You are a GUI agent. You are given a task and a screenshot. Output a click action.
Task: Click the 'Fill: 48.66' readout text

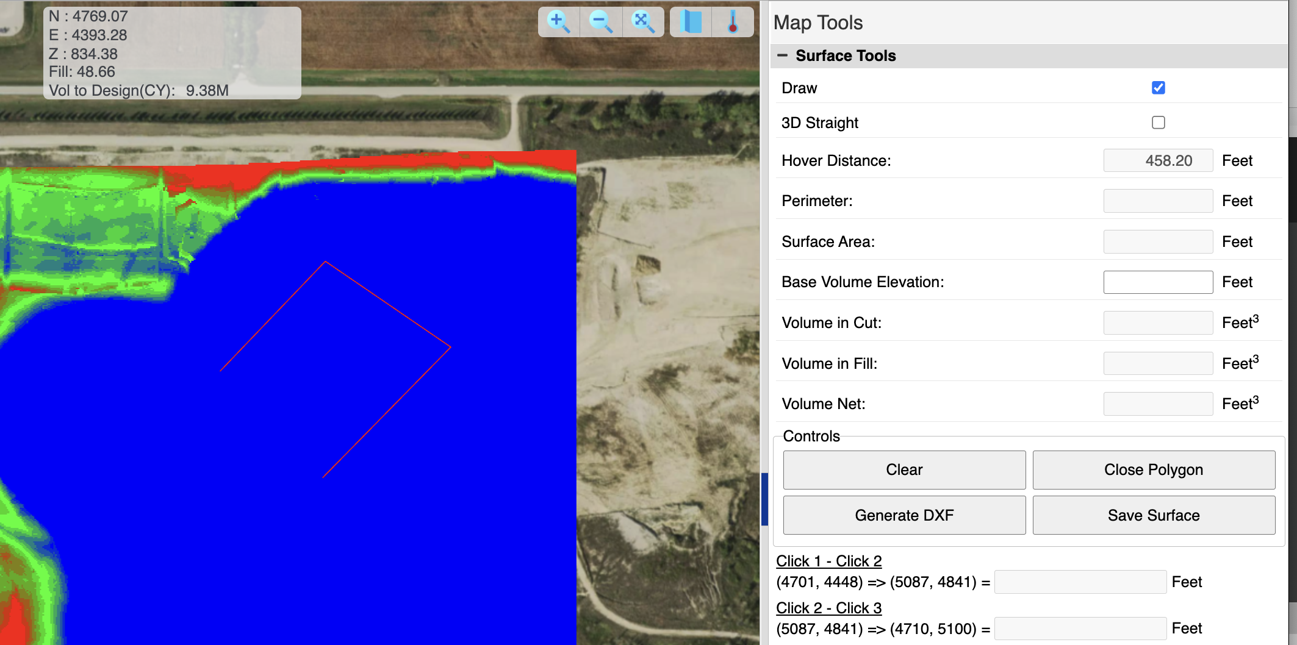point(82,71)
